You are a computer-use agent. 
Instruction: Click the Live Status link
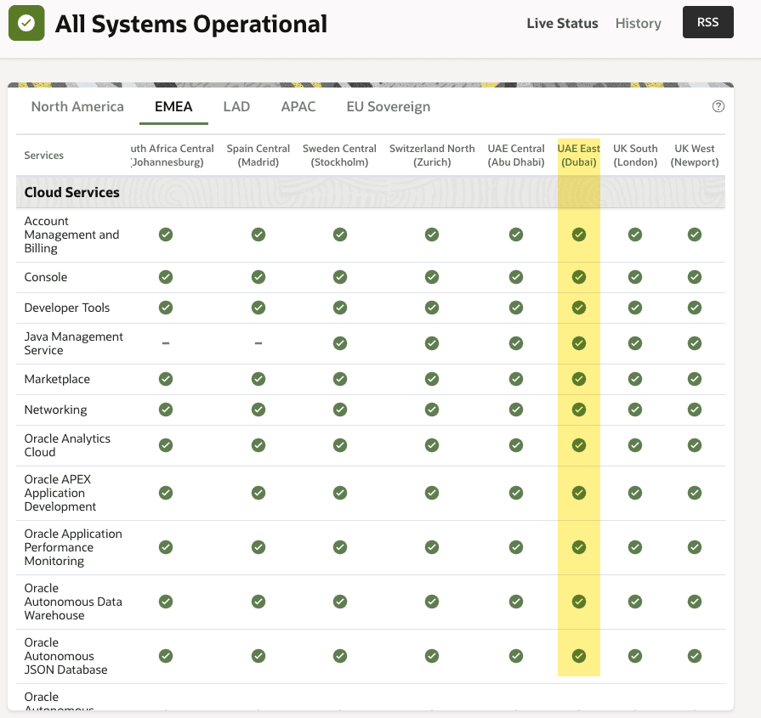(x=562, y=24)
